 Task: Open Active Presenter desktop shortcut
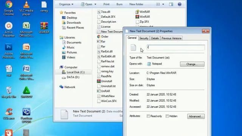pyautogui.click(x=9, y=29)
